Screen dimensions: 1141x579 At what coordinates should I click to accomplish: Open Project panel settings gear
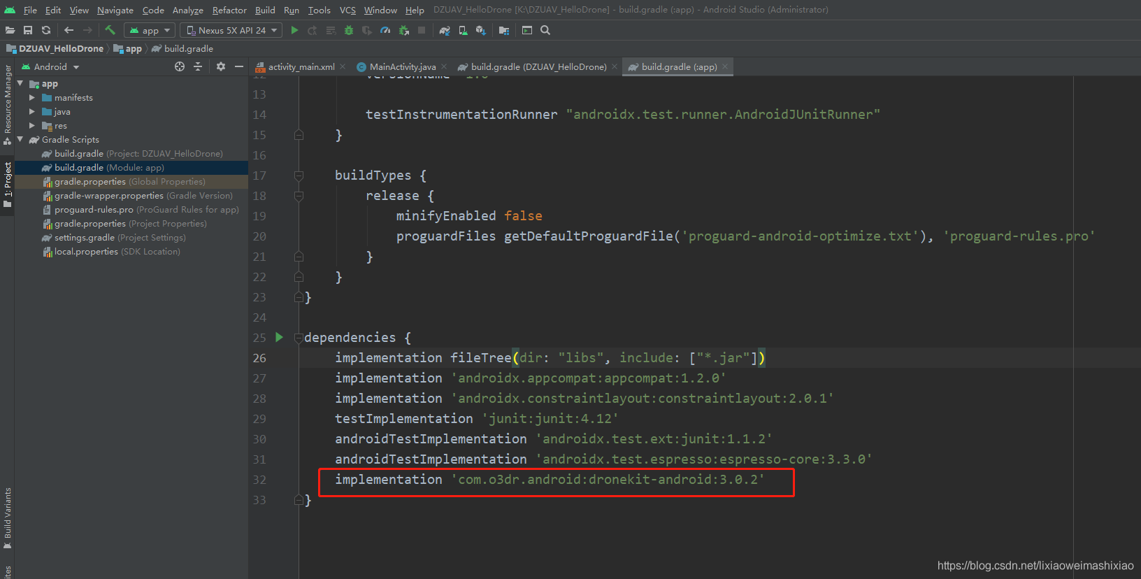click(x=221, y=66)
